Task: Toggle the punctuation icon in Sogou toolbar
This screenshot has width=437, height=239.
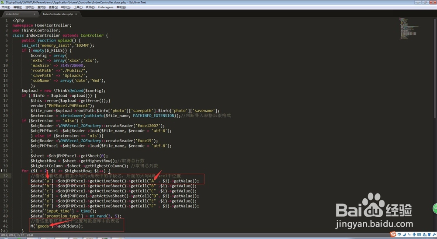Action: [x=409, y=234]
